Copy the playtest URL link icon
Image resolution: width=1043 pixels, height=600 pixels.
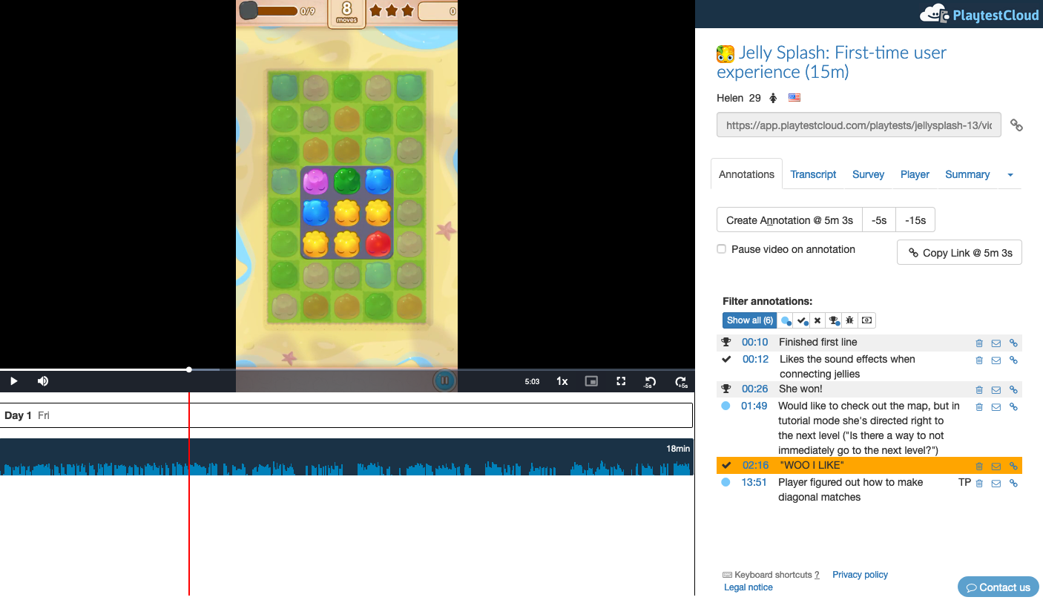1016,125
